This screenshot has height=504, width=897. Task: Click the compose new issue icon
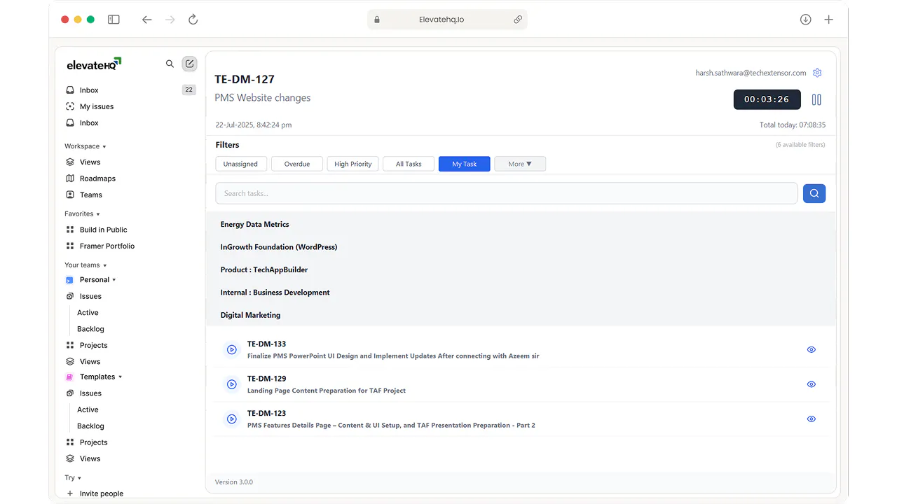[189, 64]
